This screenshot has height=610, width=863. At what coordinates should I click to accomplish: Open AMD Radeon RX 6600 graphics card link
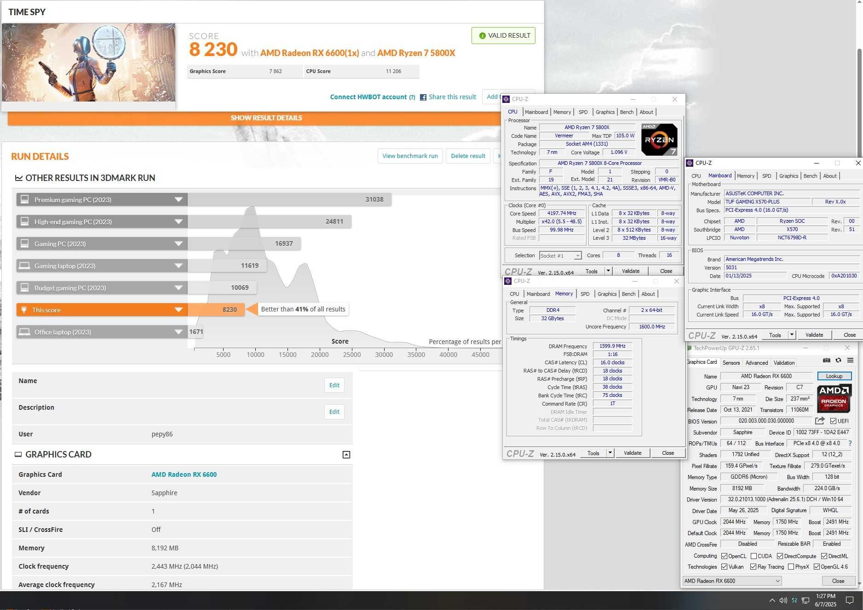coord(184,474)
